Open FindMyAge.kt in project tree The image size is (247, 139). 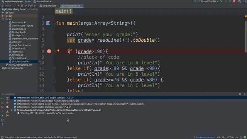coord(18,32)
